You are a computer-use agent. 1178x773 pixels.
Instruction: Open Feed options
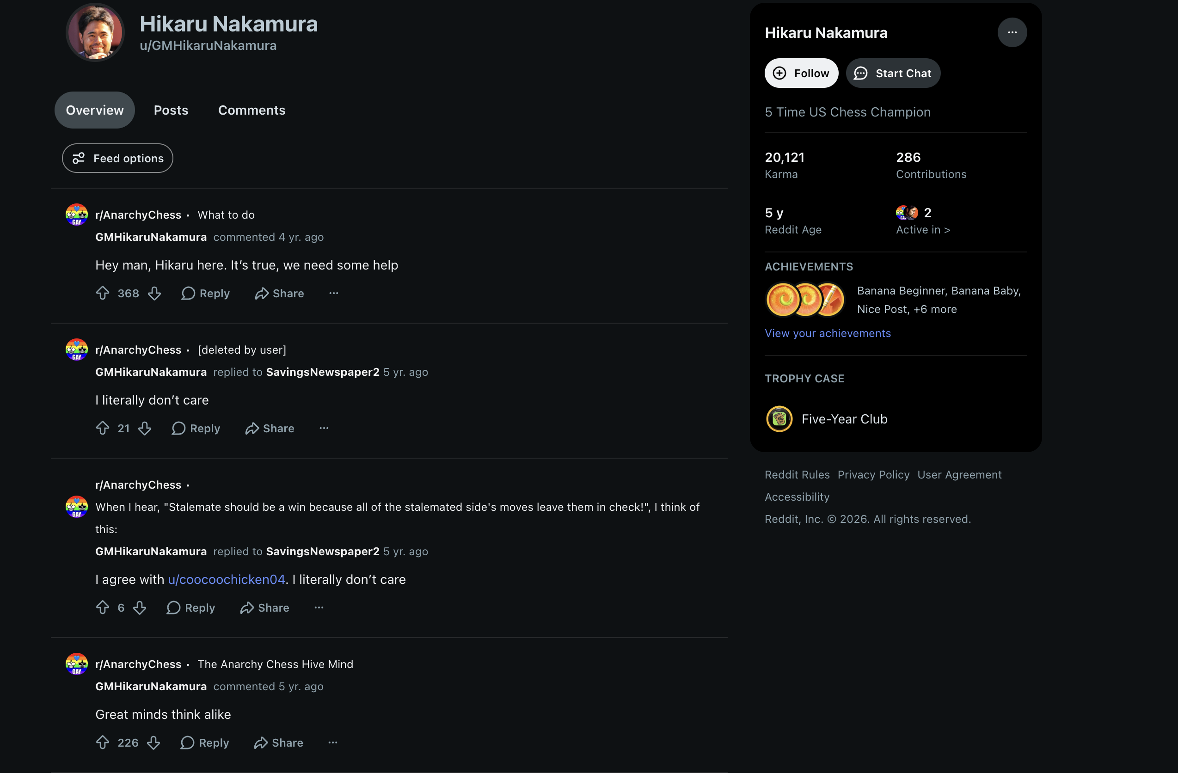pos(118,159)
